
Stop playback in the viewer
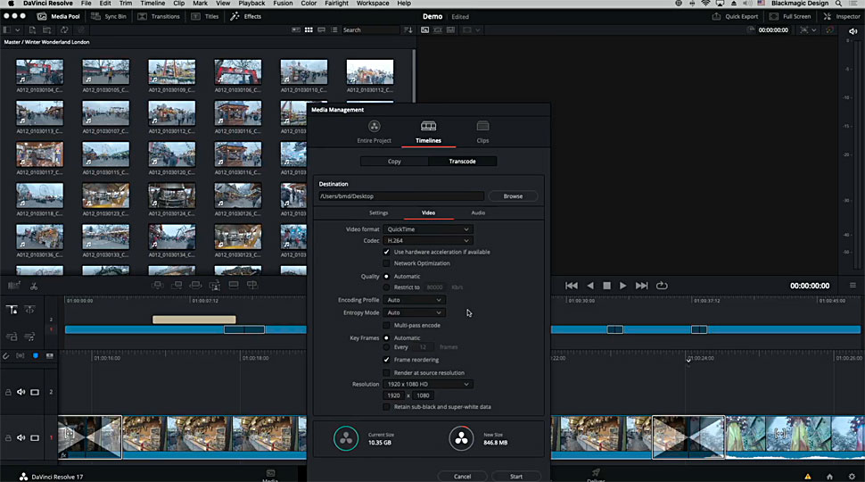coord(606,286)
